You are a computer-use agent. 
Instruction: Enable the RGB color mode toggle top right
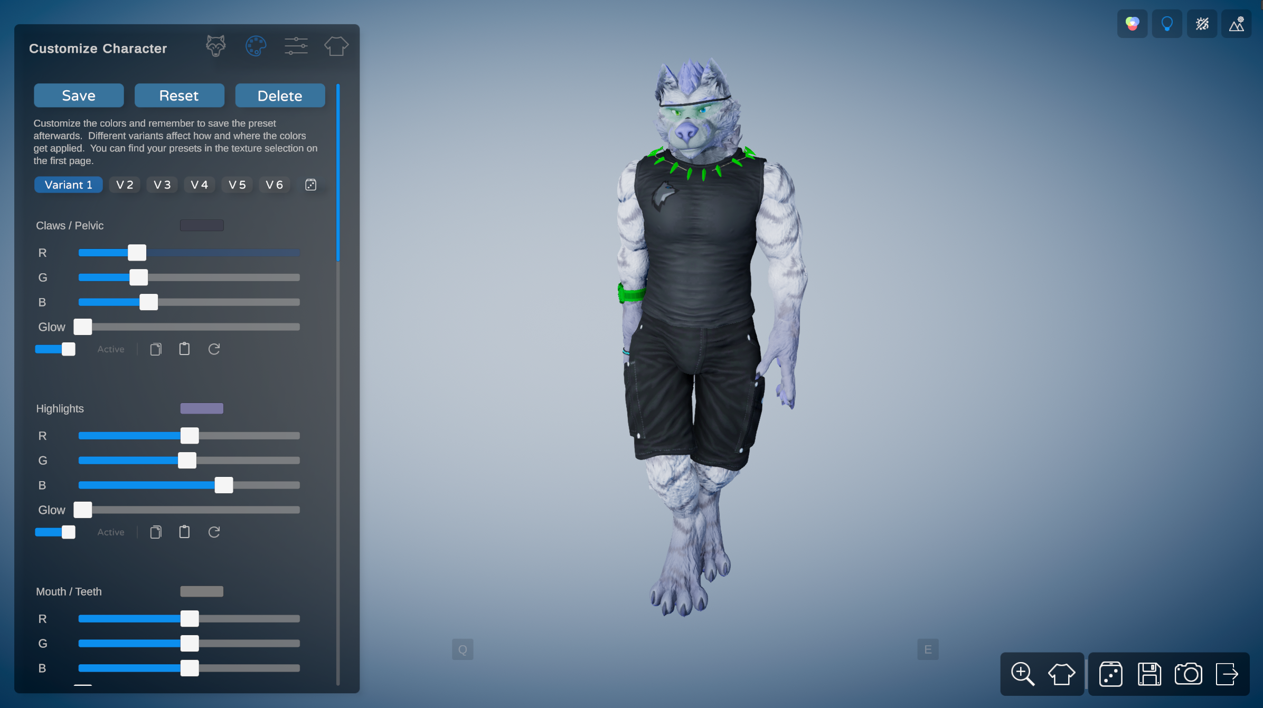[1132, 23]
